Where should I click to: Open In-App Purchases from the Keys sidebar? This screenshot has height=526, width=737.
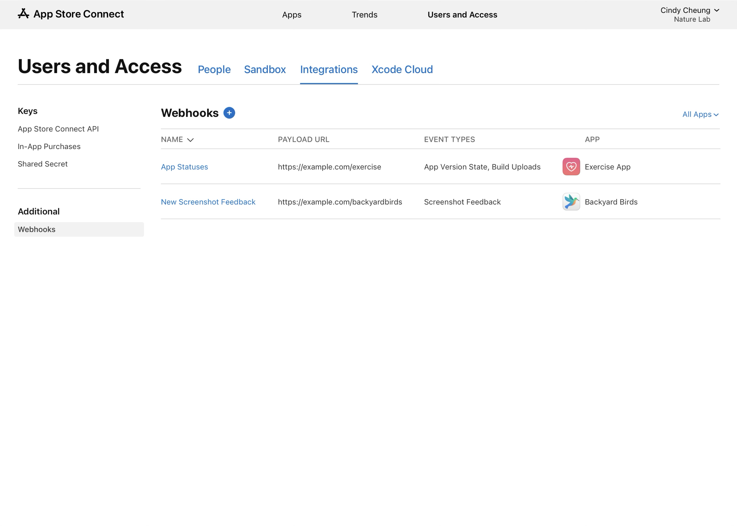pos(49,146)
